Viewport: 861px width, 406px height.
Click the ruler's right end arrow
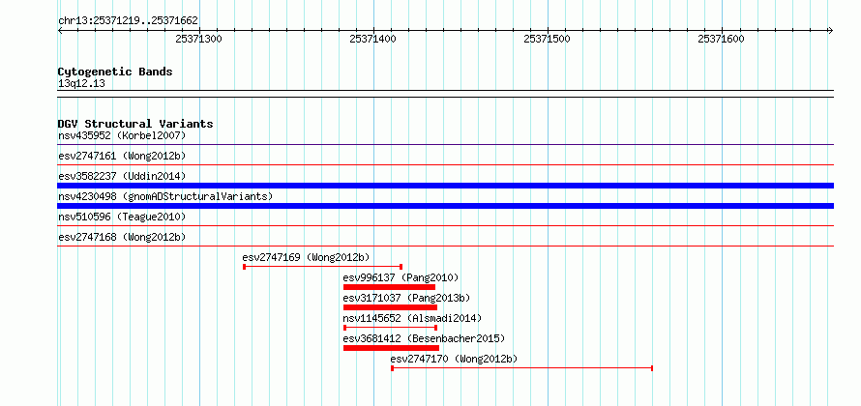831,30
